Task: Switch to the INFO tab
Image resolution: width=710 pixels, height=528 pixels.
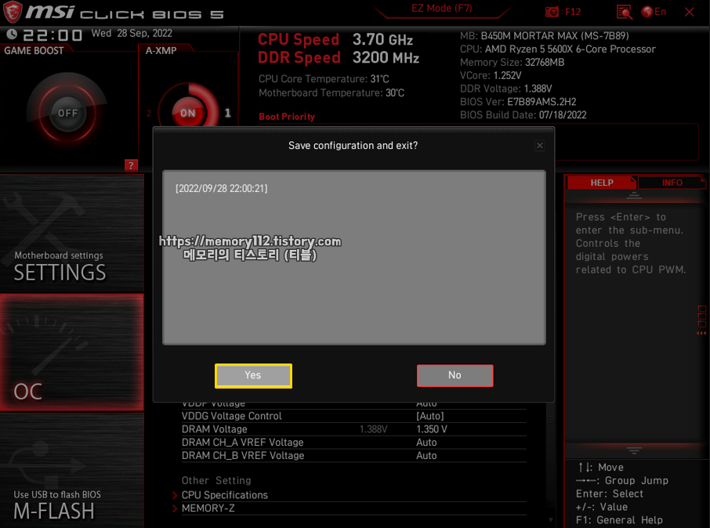Action: [672, 183]
